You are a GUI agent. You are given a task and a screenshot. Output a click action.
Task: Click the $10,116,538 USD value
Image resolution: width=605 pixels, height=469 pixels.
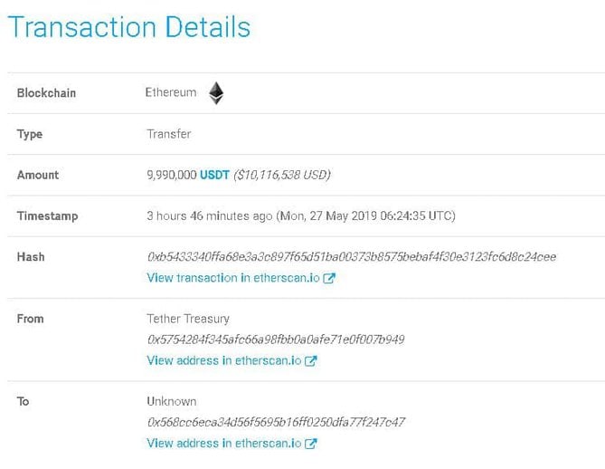tap(282, 175)
